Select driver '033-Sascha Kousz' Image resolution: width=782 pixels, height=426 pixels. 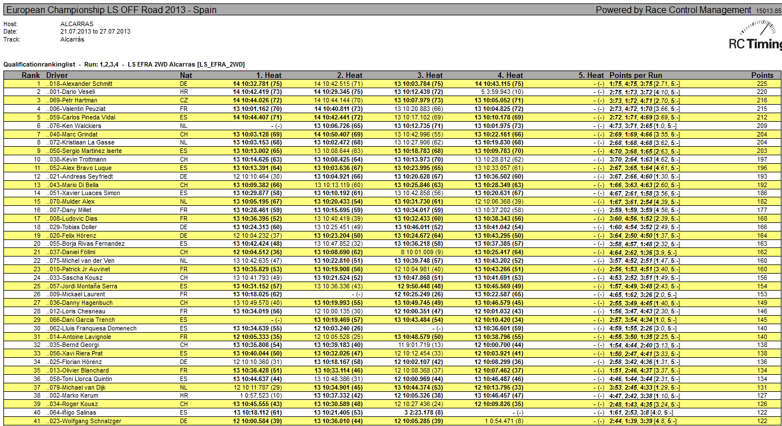coord(73,277)
